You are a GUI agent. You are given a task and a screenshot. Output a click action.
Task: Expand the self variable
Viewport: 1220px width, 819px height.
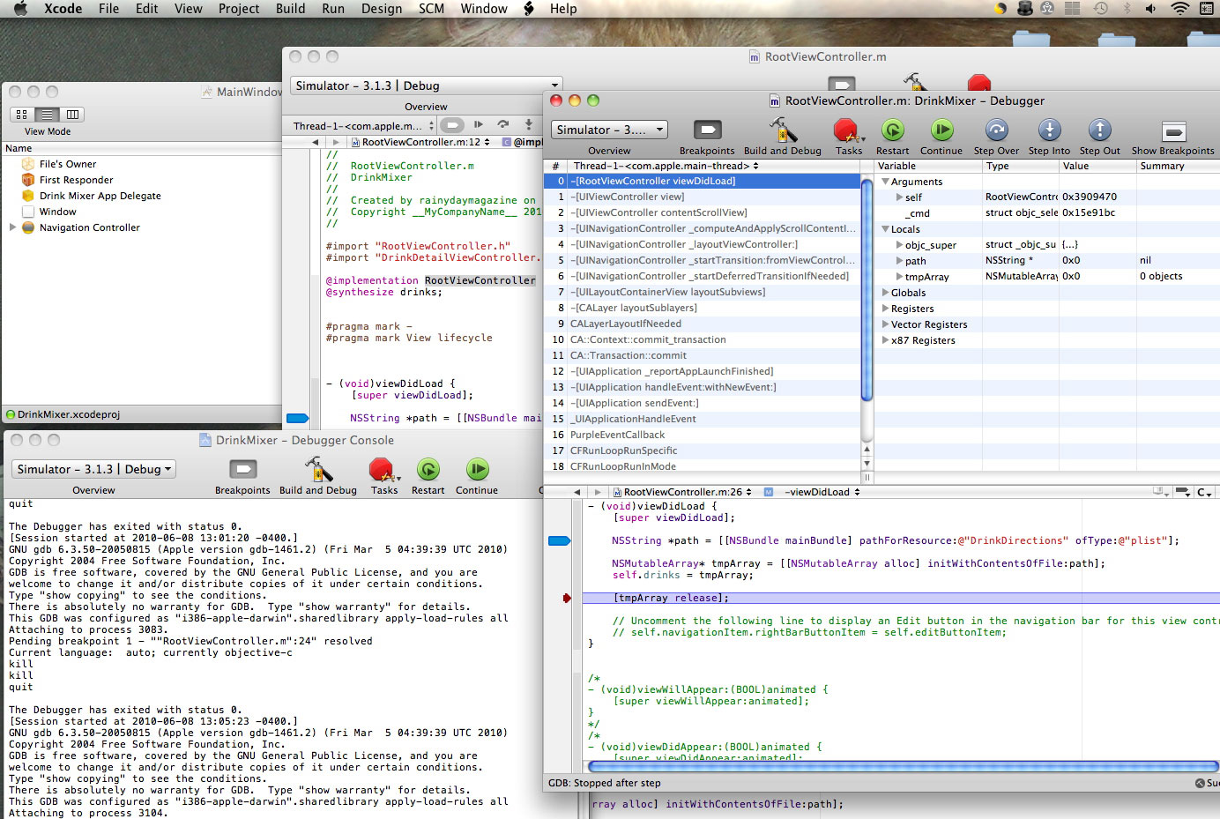[899, 197]
